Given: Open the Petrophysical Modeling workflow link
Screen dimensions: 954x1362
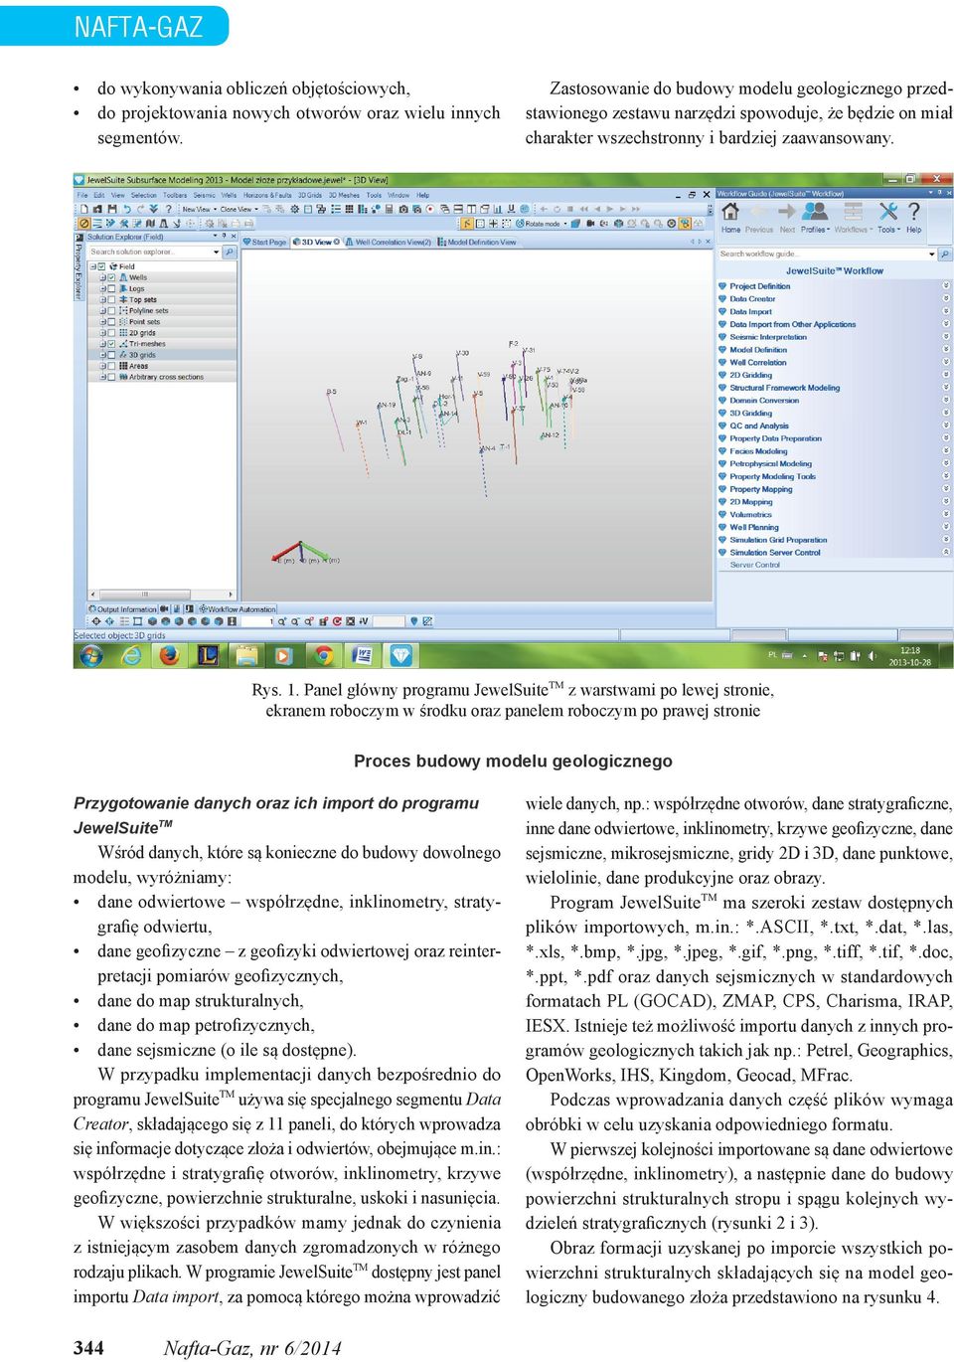Looking at the screenshot, I should [x=770, y=463].
